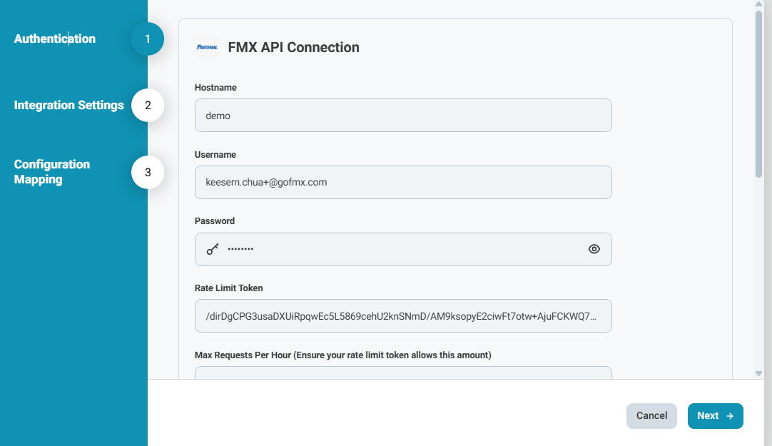The width and height of the screenshot is (772, 446).
Task: Click the key icon in Password field
Action: tap(213, 249)
